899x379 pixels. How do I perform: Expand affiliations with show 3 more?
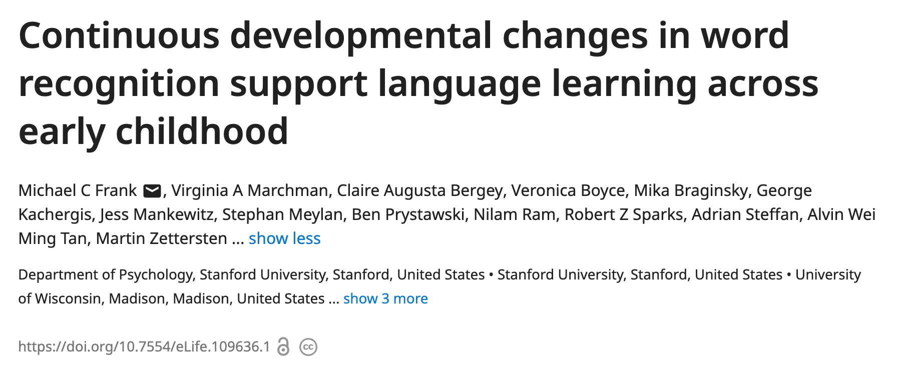[385, 298]
